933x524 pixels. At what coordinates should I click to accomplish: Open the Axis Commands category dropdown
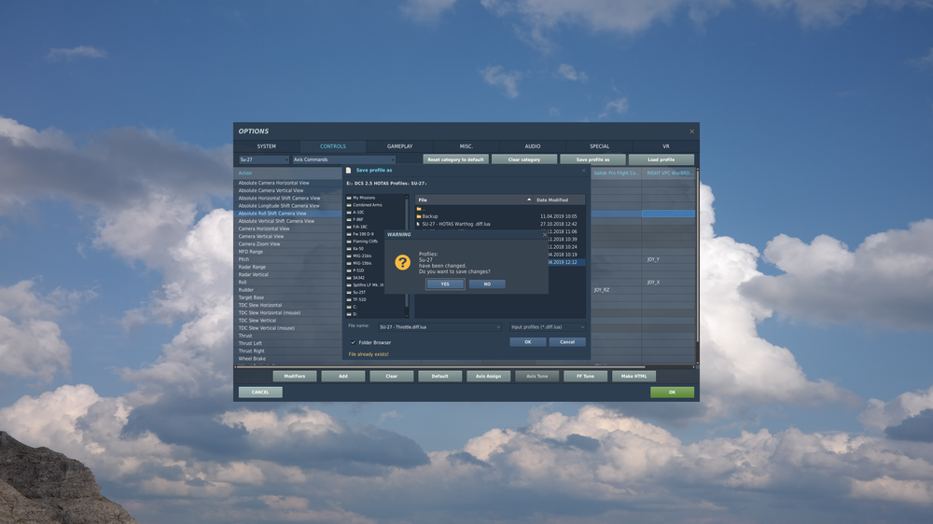pyautogui.click(x=344, y=159)
